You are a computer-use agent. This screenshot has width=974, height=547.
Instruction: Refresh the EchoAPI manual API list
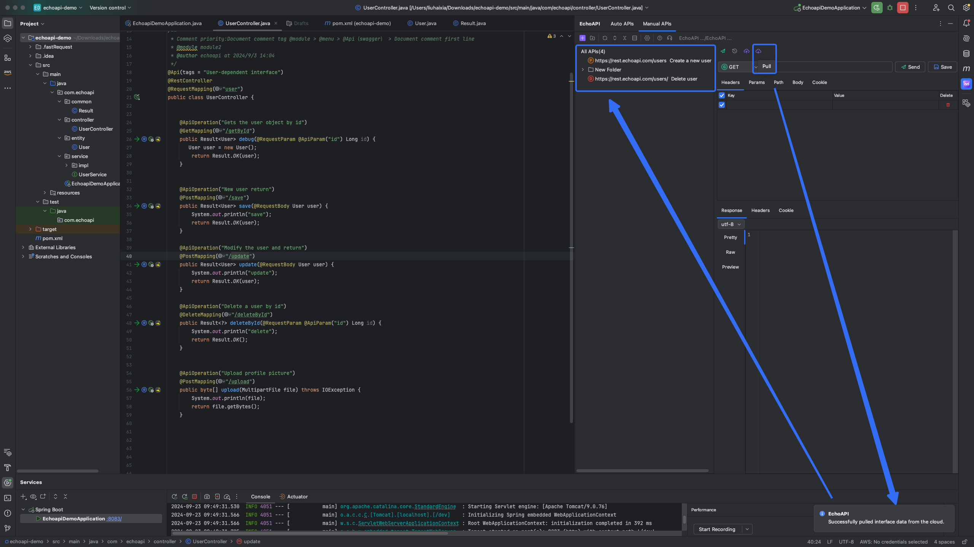(605, 38)
